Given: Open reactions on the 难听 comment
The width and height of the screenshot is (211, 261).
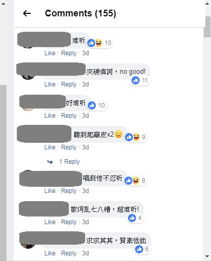Looking at the screenshot, I should [99, 43].
